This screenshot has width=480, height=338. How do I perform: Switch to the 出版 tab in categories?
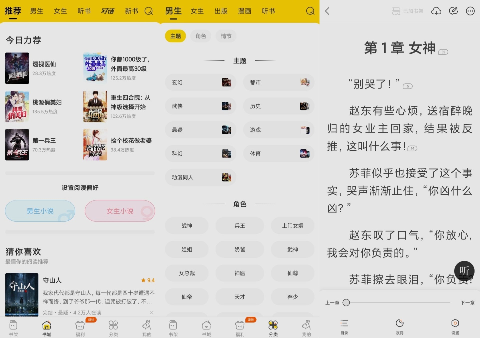coord(221,11)
